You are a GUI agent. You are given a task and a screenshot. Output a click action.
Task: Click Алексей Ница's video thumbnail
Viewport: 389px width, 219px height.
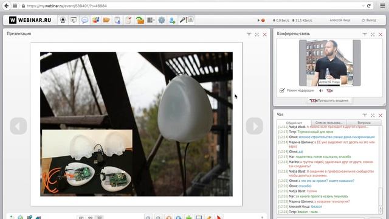pos(329,63)
